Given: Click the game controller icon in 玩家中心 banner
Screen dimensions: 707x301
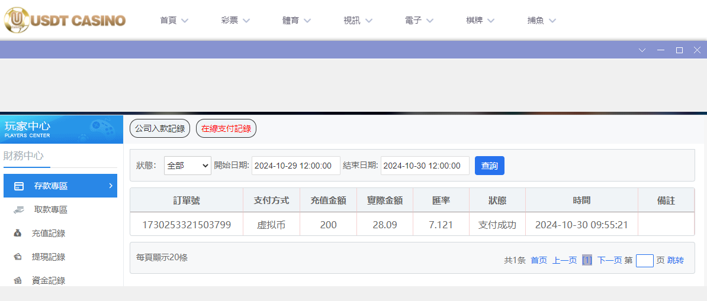Looking at the screenshot, I should 103,127.
